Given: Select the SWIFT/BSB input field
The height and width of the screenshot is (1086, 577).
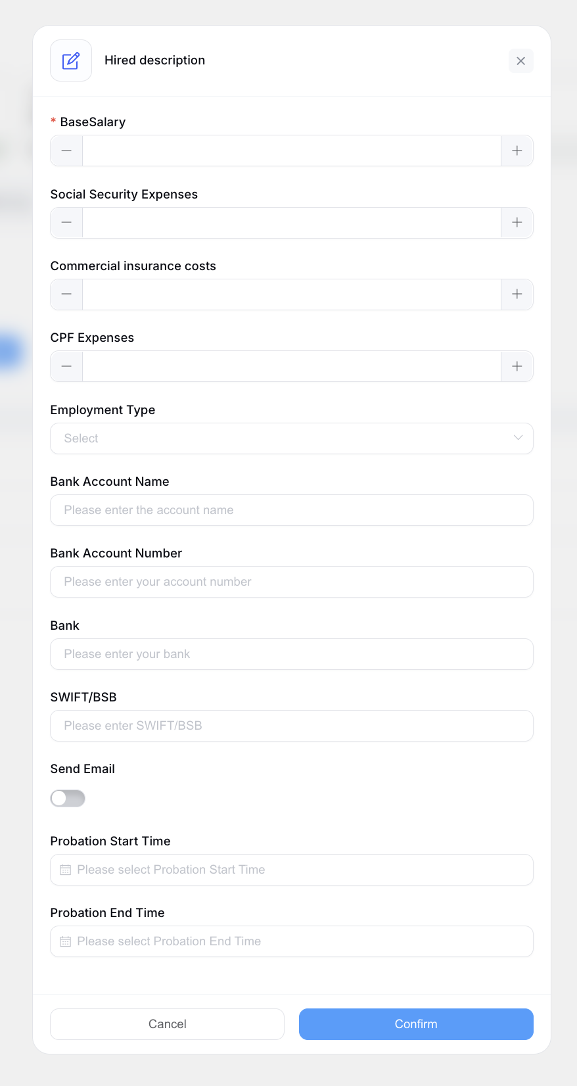Looking at the screenshot, I should [291, 726].
